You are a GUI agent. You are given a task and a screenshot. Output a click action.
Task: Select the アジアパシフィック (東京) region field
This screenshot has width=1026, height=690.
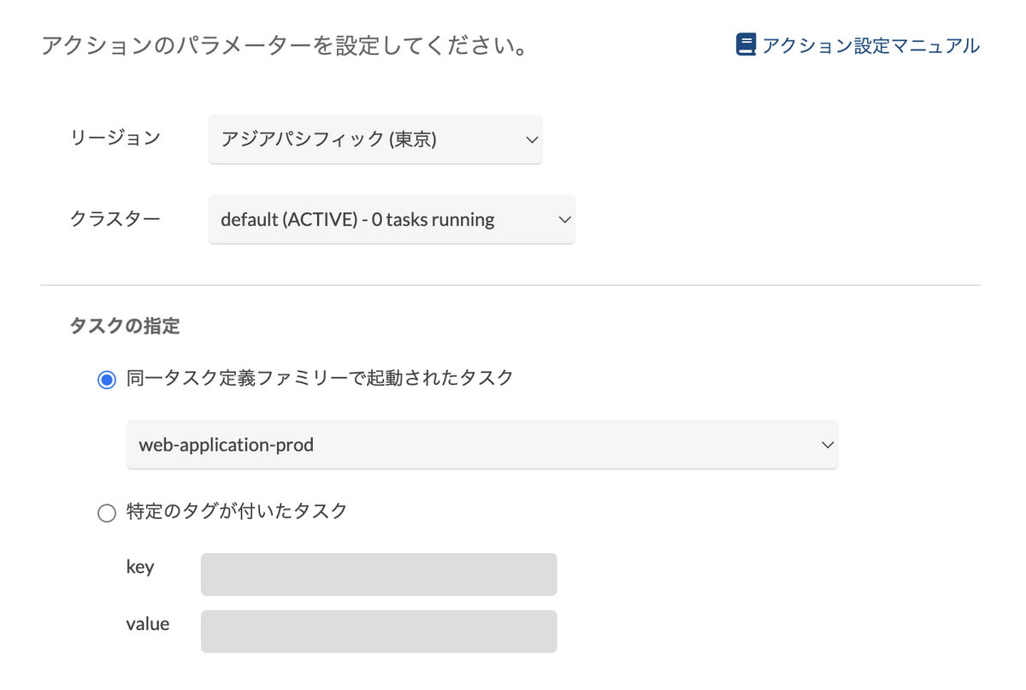pyautogui.click(x=376, y=139)
